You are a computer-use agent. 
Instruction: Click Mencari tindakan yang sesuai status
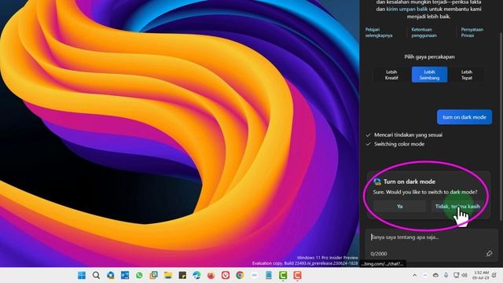point(408,135)
